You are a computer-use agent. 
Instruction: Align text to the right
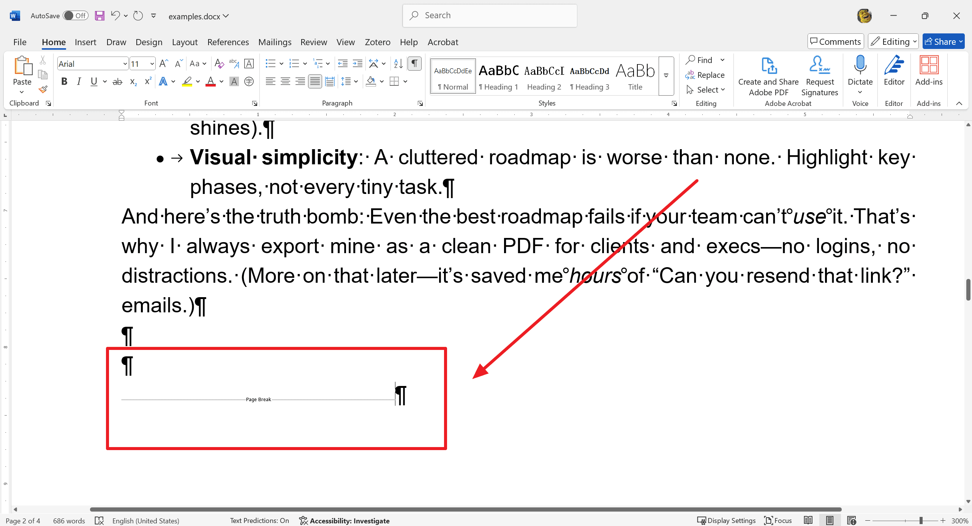[300, 82]
